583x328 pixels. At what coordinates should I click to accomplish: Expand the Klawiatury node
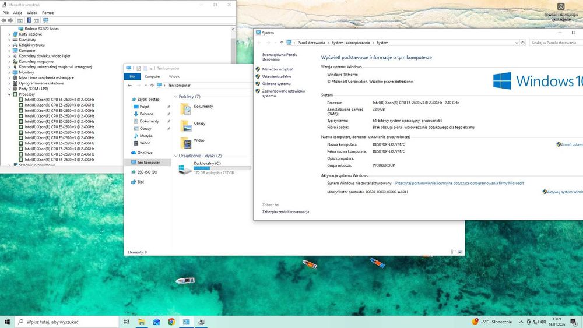point(9,40)
